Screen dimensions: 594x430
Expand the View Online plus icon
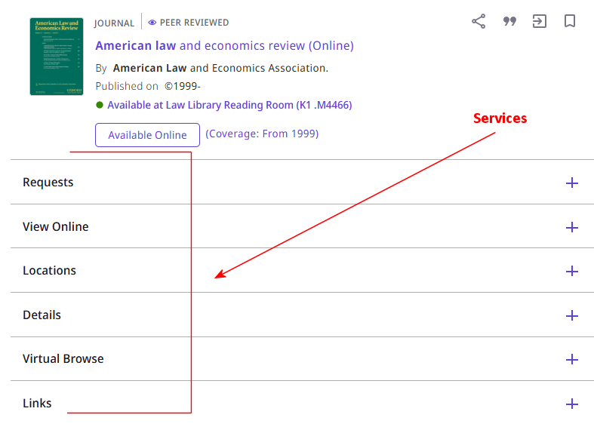pos(571,228)
